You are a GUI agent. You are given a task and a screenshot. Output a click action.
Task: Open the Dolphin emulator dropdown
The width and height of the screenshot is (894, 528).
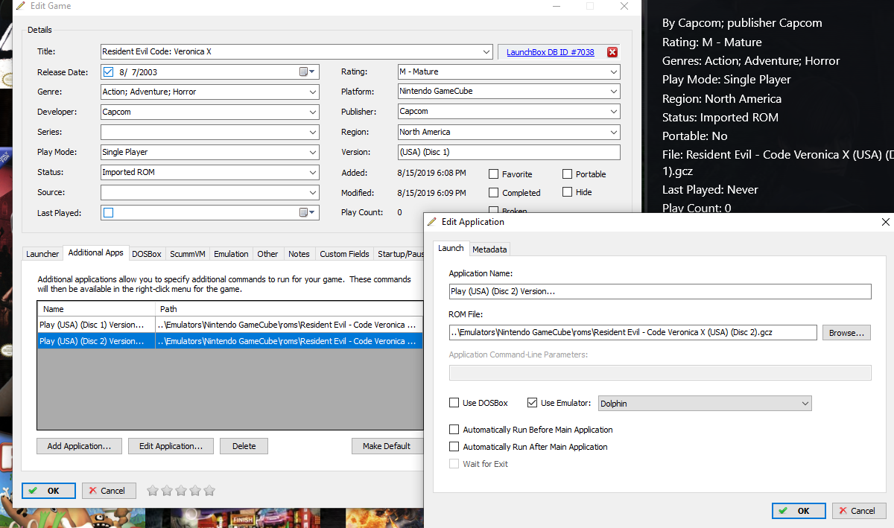(x=805, y=404)
